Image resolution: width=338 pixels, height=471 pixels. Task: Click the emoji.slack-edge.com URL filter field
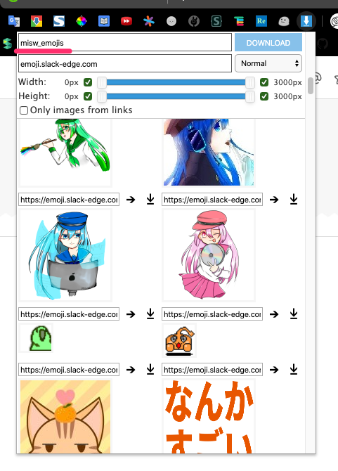[x=125, y=63]
